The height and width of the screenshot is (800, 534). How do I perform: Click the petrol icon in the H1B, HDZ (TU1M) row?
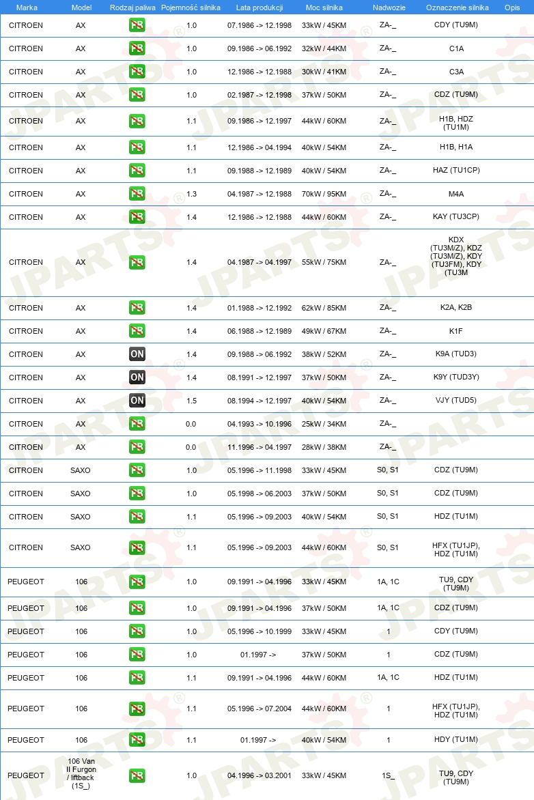(137, 121)
